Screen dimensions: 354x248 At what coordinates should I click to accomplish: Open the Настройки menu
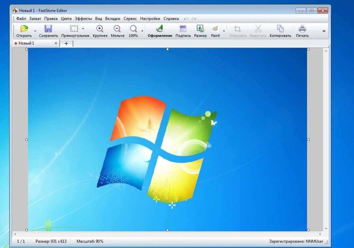tap(150, 19)
